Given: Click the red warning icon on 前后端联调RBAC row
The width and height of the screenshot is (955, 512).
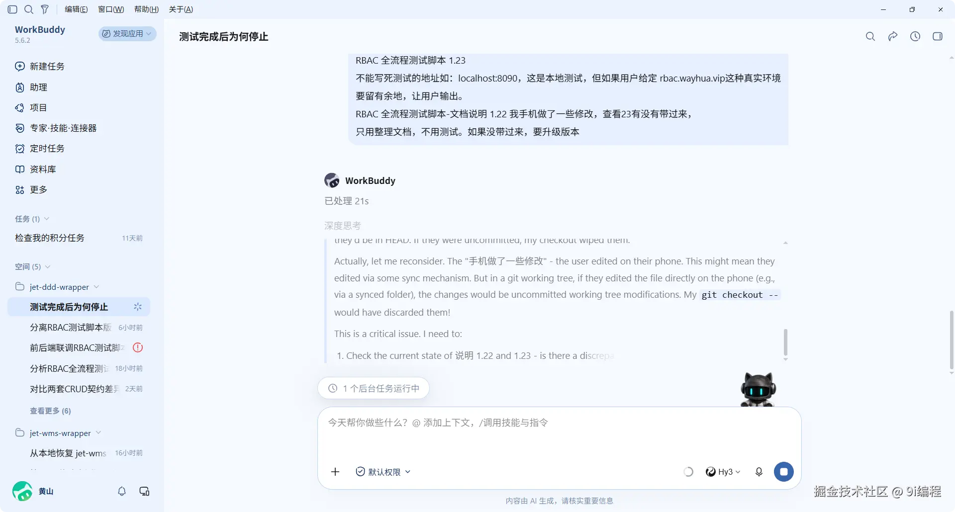Looking at the screenshot, I should pyautogui.click(x=138, y=347).
